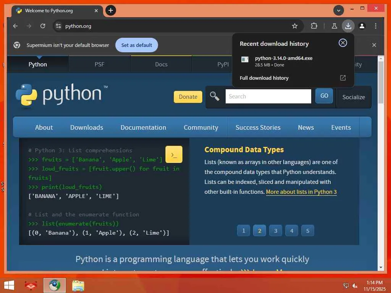Open the Chrome Labs flask icon
The height and width of the screenshot is (293, 391).
pos(334,26)
